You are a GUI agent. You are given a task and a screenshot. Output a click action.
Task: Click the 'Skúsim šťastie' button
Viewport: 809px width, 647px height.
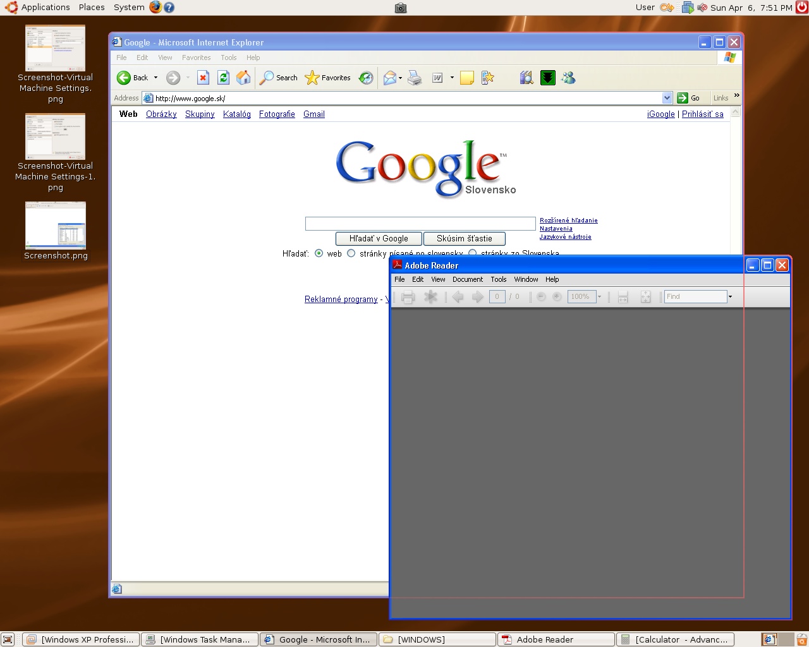tap(465, 239)
